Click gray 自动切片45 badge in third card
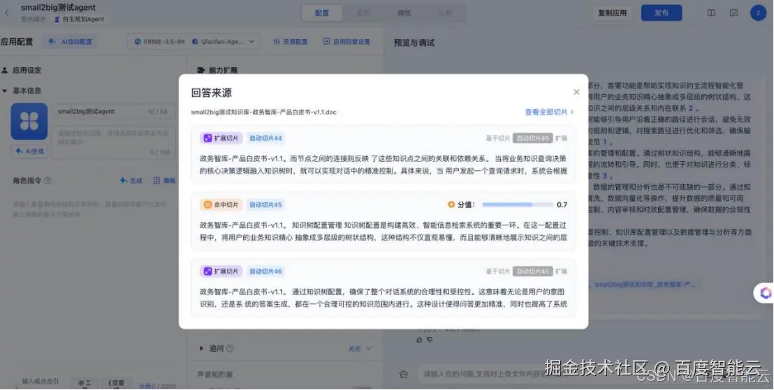 (x=532, y=271)
